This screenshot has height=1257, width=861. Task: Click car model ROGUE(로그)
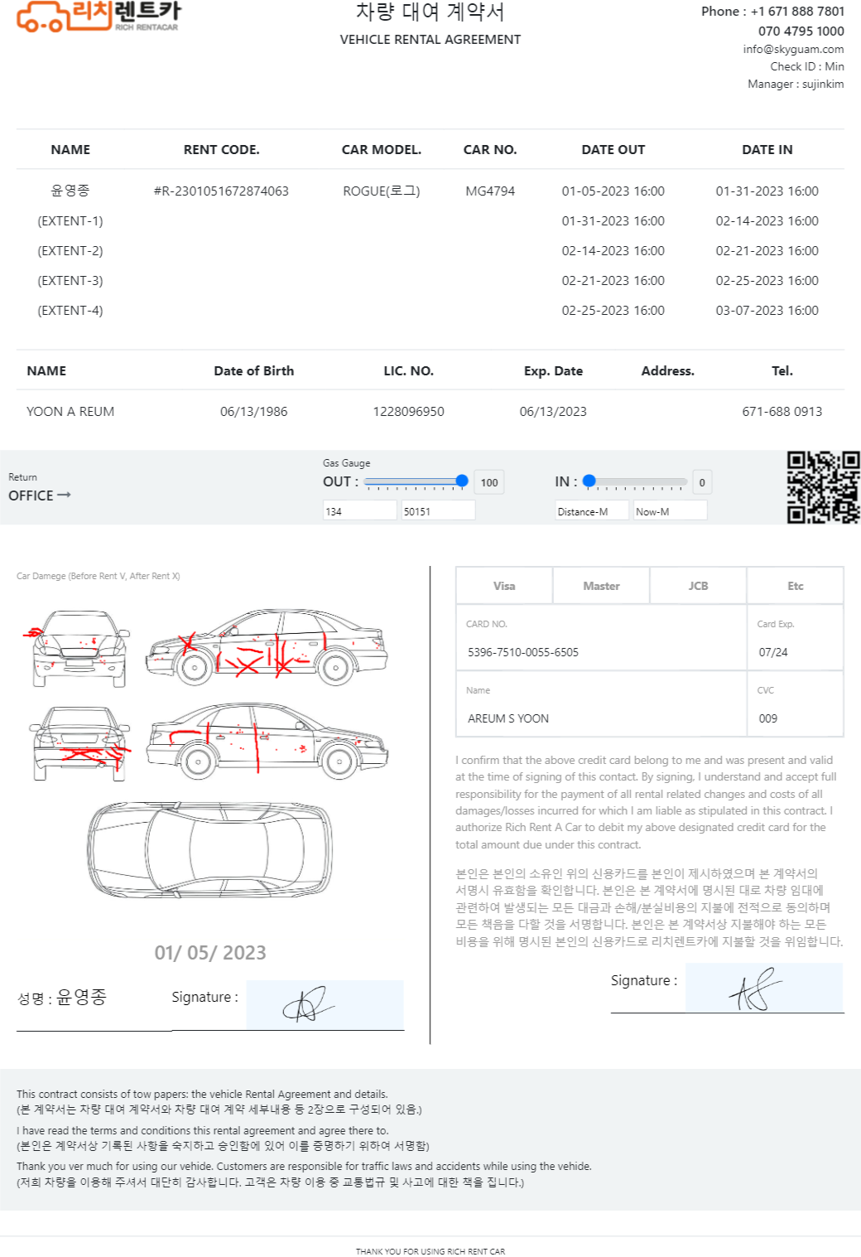[x=382, y=191]
